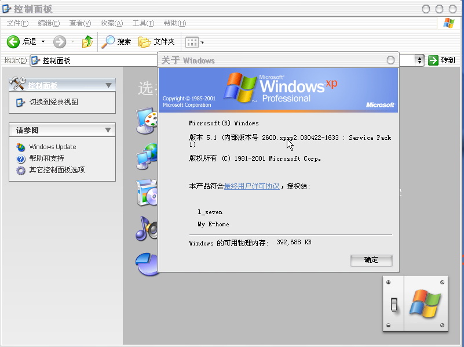This screenshot has width=464, height=347.
Task: Click the Windows 的可用物理内存 label
Action: pyautogui.click(x=229, y=243)
